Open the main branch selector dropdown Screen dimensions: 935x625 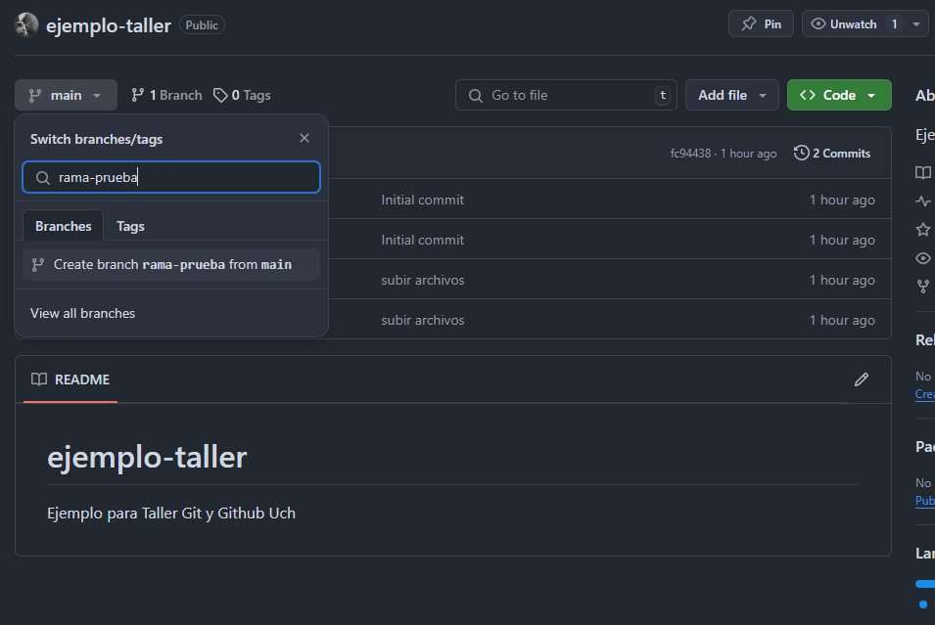point(66,95)
